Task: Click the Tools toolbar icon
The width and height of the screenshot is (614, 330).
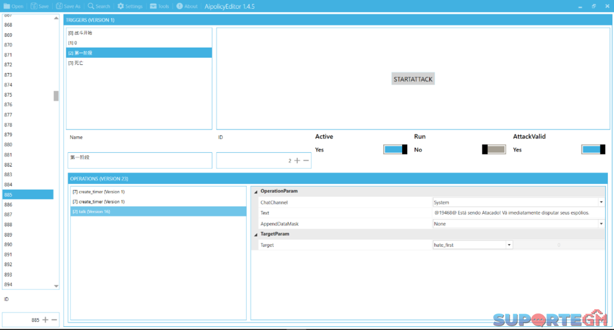Action: (x=153, y=6)
